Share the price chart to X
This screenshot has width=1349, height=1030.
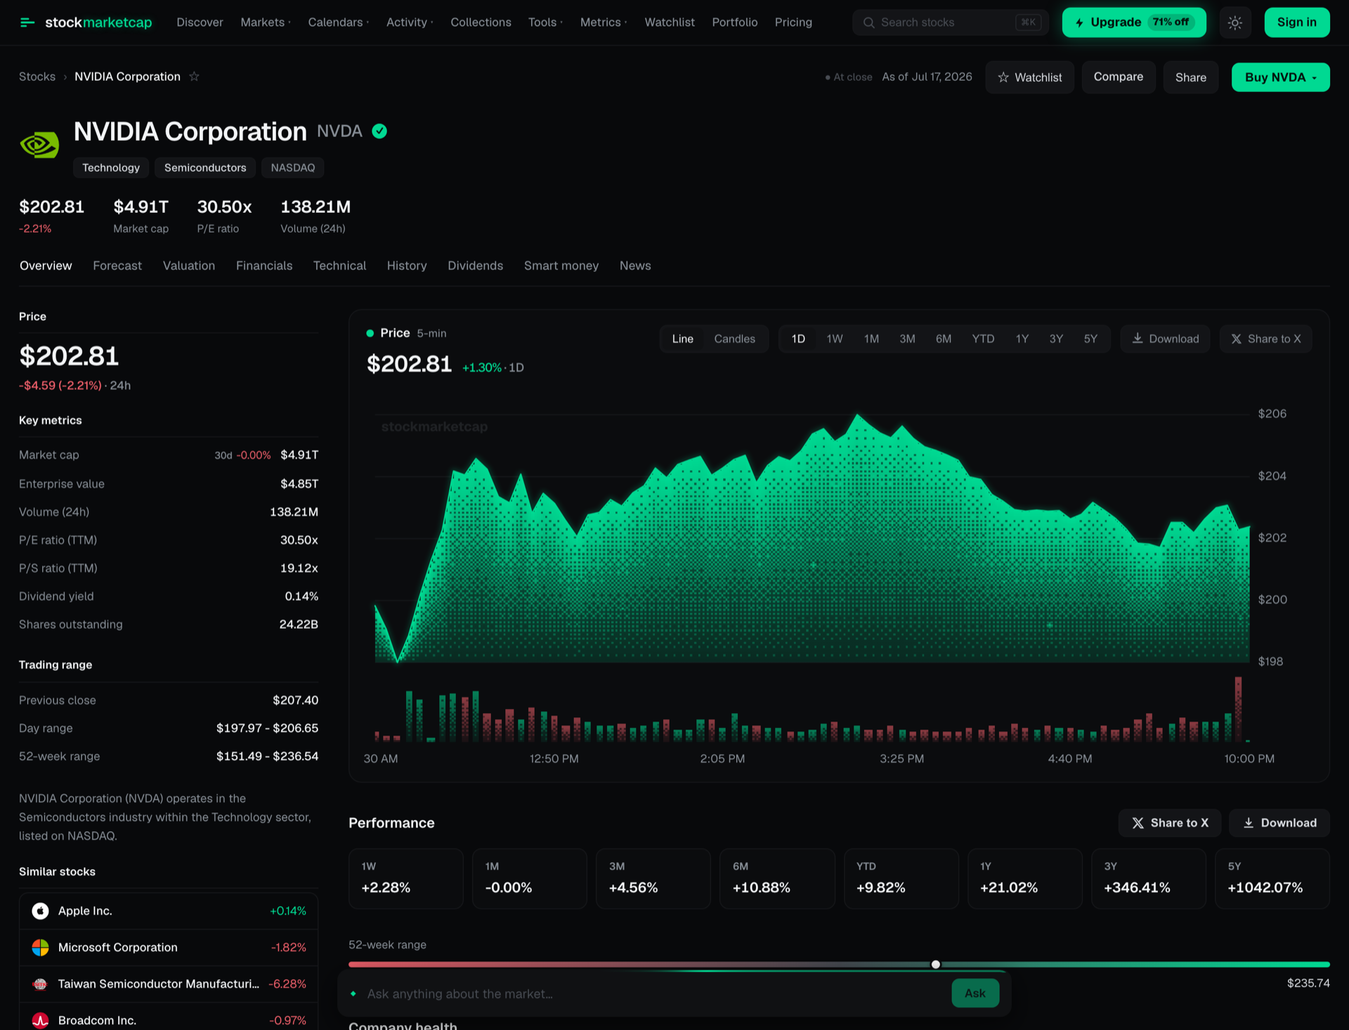1265,339
